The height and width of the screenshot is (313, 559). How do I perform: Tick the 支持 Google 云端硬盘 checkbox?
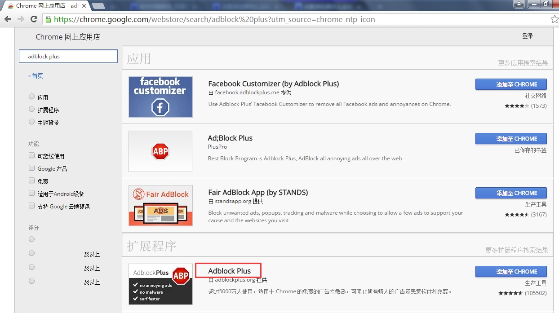click(x=31, y=206)
